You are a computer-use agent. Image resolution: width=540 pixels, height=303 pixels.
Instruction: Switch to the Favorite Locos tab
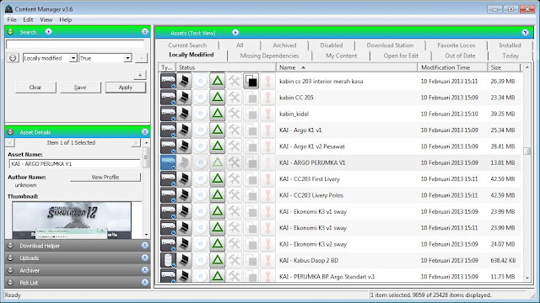[456, 45]
